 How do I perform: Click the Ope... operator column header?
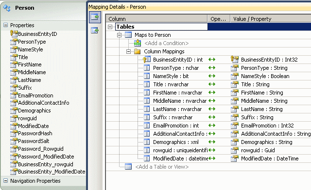pyautogui.click(x=219, y=19)
